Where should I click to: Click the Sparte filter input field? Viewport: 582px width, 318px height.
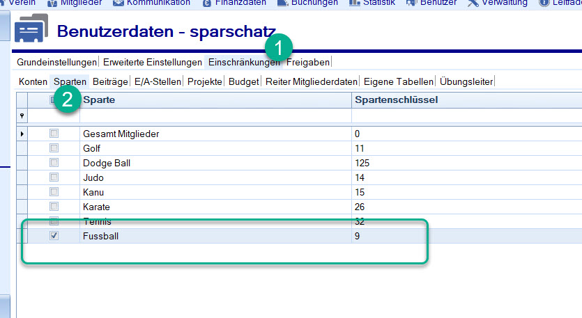215,116
